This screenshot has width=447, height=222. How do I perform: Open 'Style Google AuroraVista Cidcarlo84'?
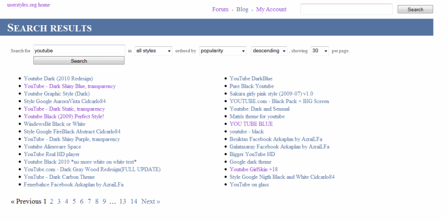[65, 101]
